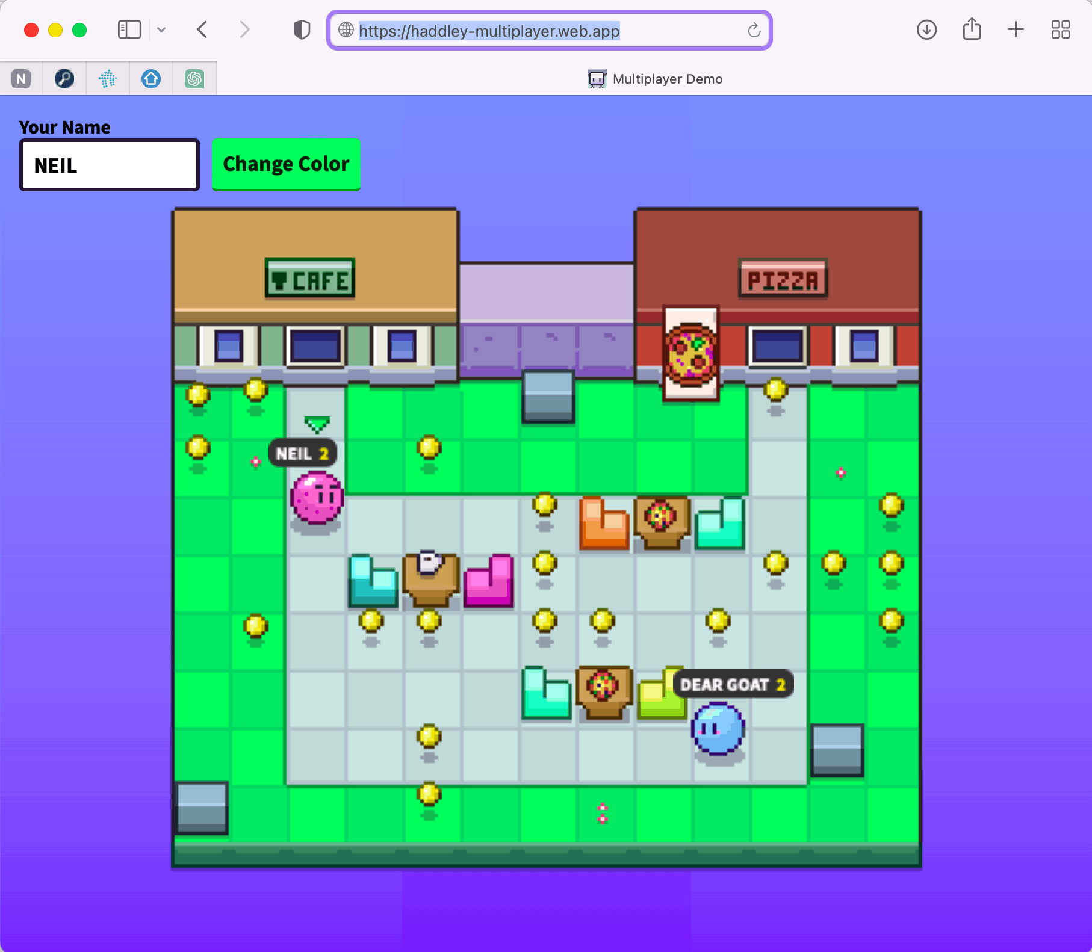Click the table with the coffee cup

point(430,578)
